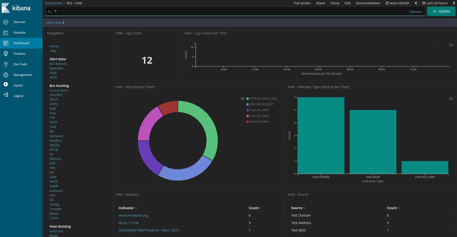This screenshot has width=457, height=237.
Task: Open the Last 24 hours time picker
Action: pos(435,3)
